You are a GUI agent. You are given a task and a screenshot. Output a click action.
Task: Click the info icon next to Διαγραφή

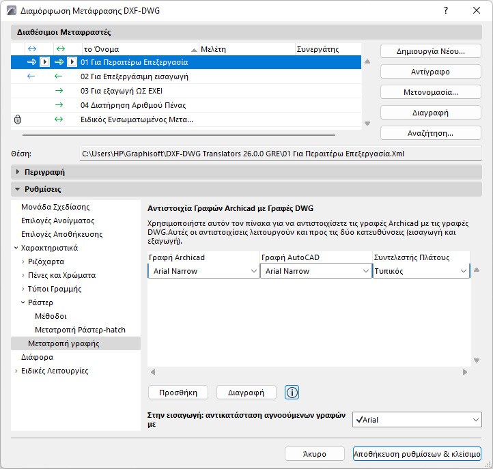coord(292,392)
